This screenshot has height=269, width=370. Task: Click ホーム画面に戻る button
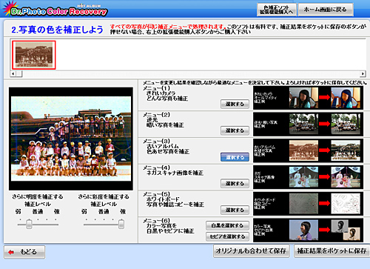(326, 10)
